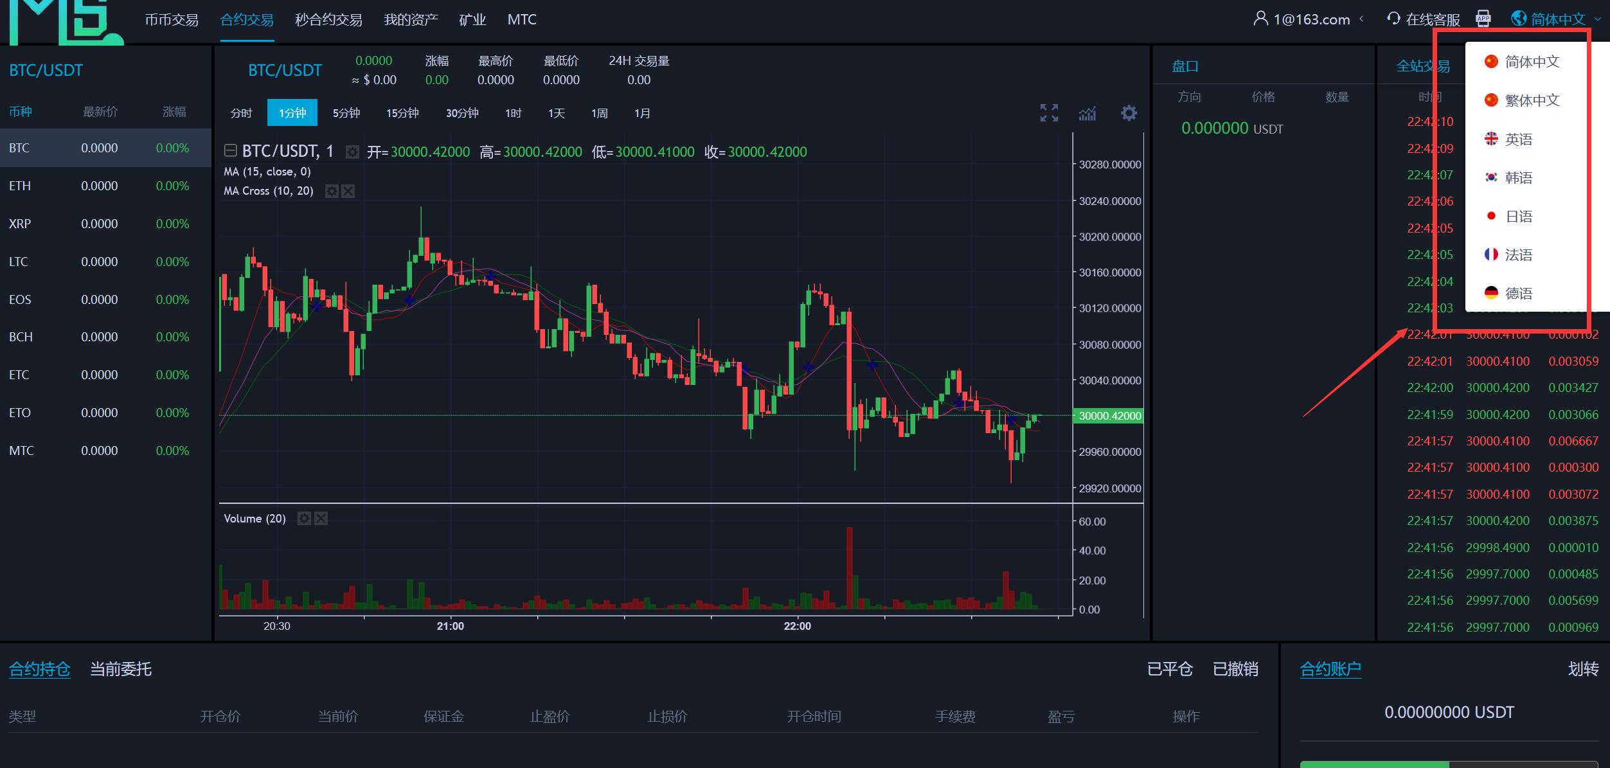Image resolution: width=1610 pixels, height=768 pixels.
Task: Select the 15分钟 chart interval
Action: pyautogui.click(x=402, y=113)
